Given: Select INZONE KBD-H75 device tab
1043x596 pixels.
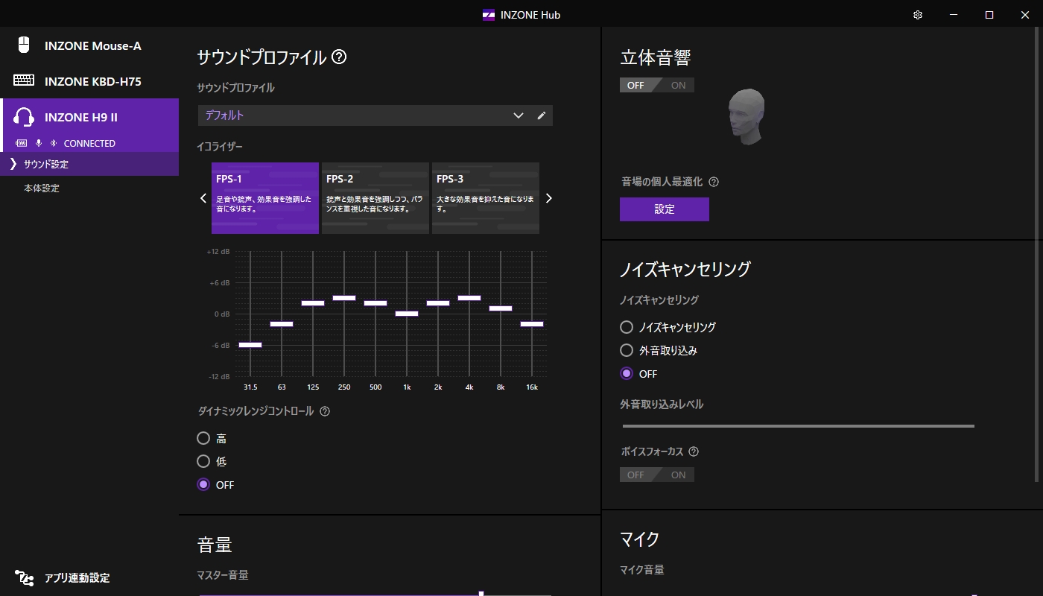Looking at the screenshot, I should pos(89,80).
